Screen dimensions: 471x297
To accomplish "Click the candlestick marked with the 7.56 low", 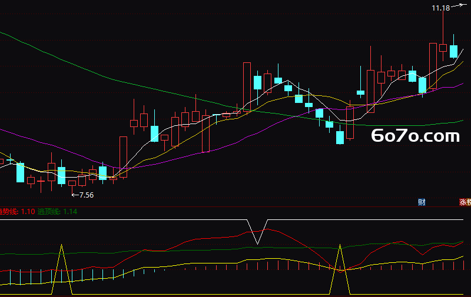I will pos(72,183).
